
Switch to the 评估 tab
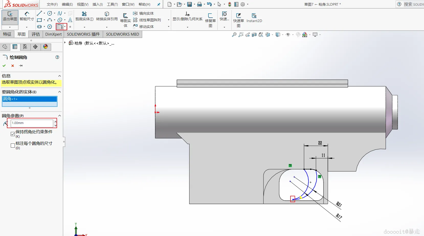click(36, 34)
